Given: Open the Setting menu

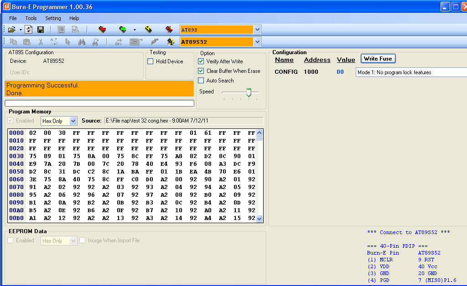Looking at the screenshot, I should [x=53, y=18].
